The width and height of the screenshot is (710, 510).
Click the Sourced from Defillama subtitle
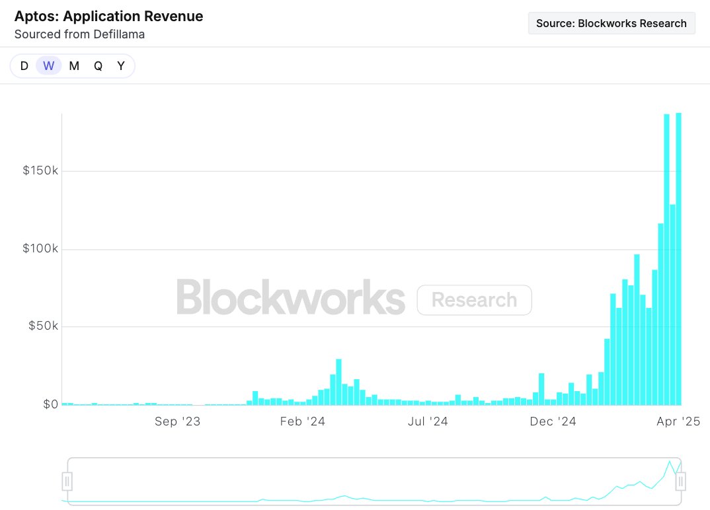(79, 34)
